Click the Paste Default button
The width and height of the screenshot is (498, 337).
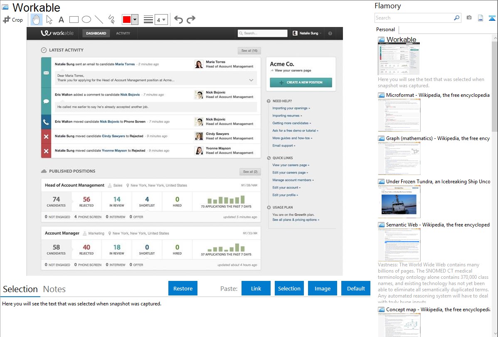pos(356,288)
